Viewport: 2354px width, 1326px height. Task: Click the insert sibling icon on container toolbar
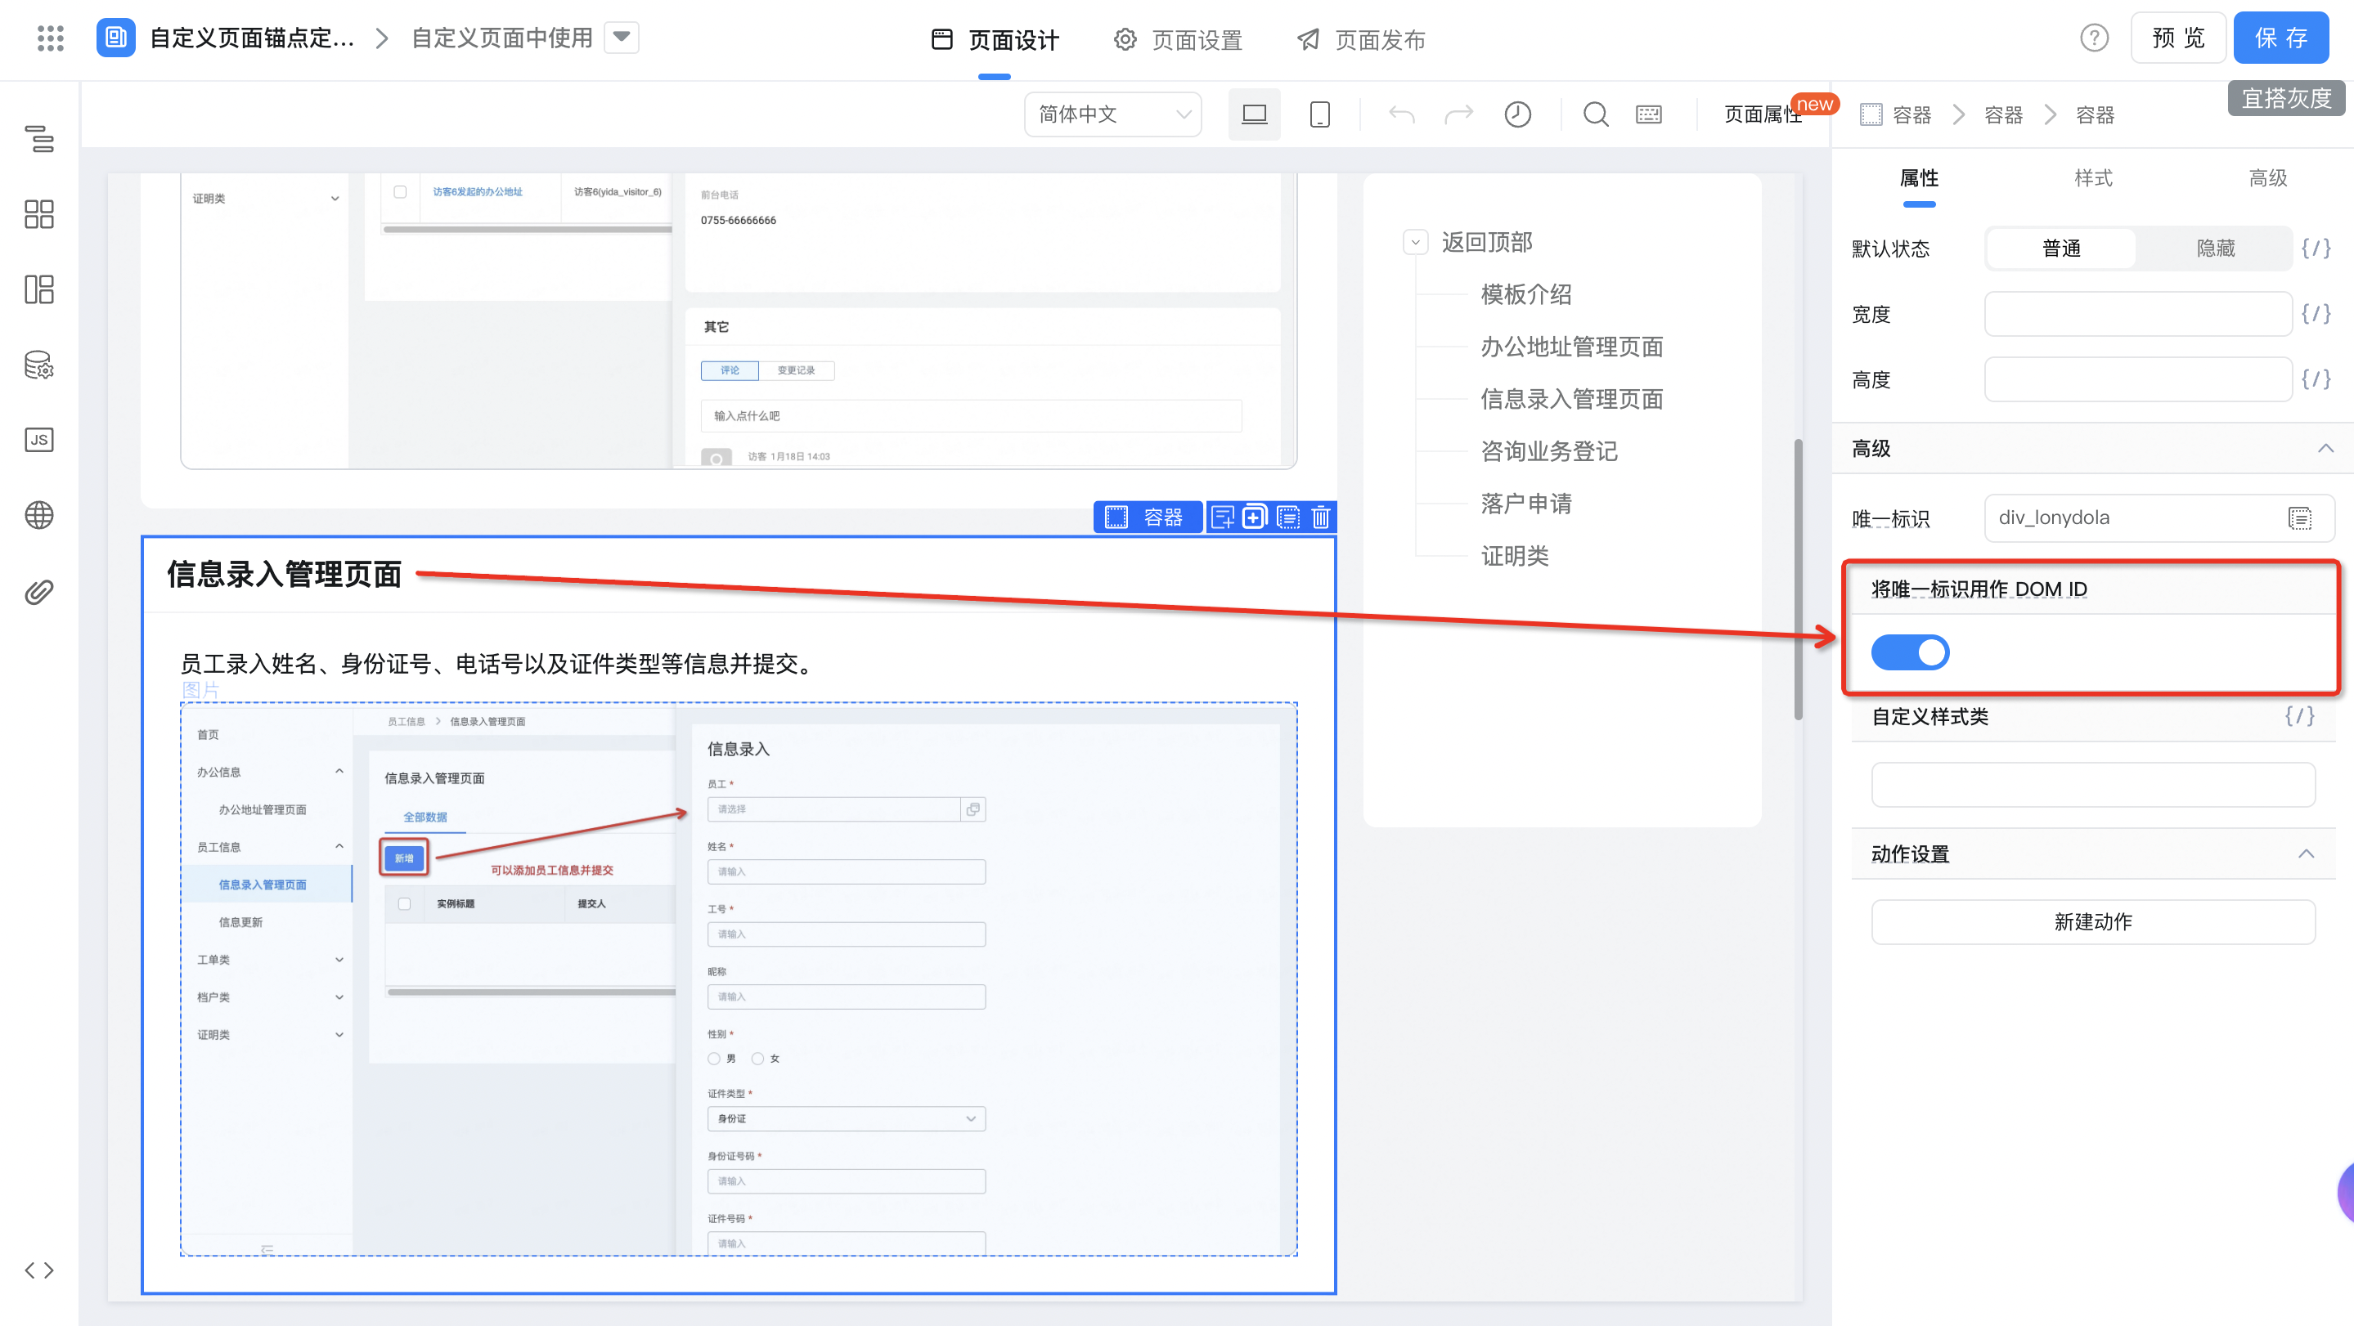[x=1222, y=517]
